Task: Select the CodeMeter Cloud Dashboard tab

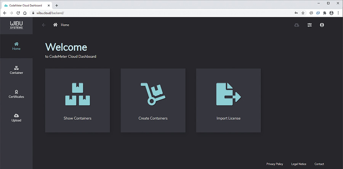Action: [27, 5]
